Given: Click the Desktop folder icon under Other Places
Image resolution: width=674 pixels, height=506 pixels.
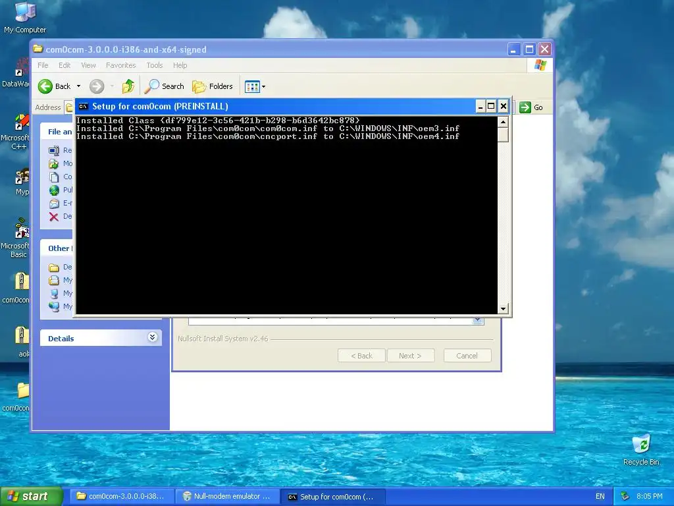Looking at the screenshot, I should [54, 267].
